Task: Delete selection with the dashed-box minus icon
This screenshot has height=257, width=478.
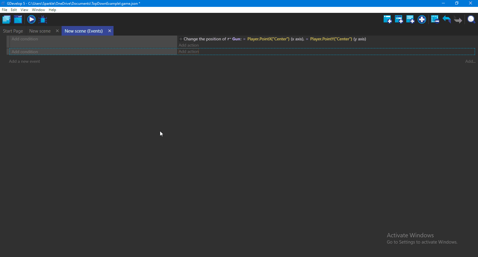Action: tap(435, 20)
